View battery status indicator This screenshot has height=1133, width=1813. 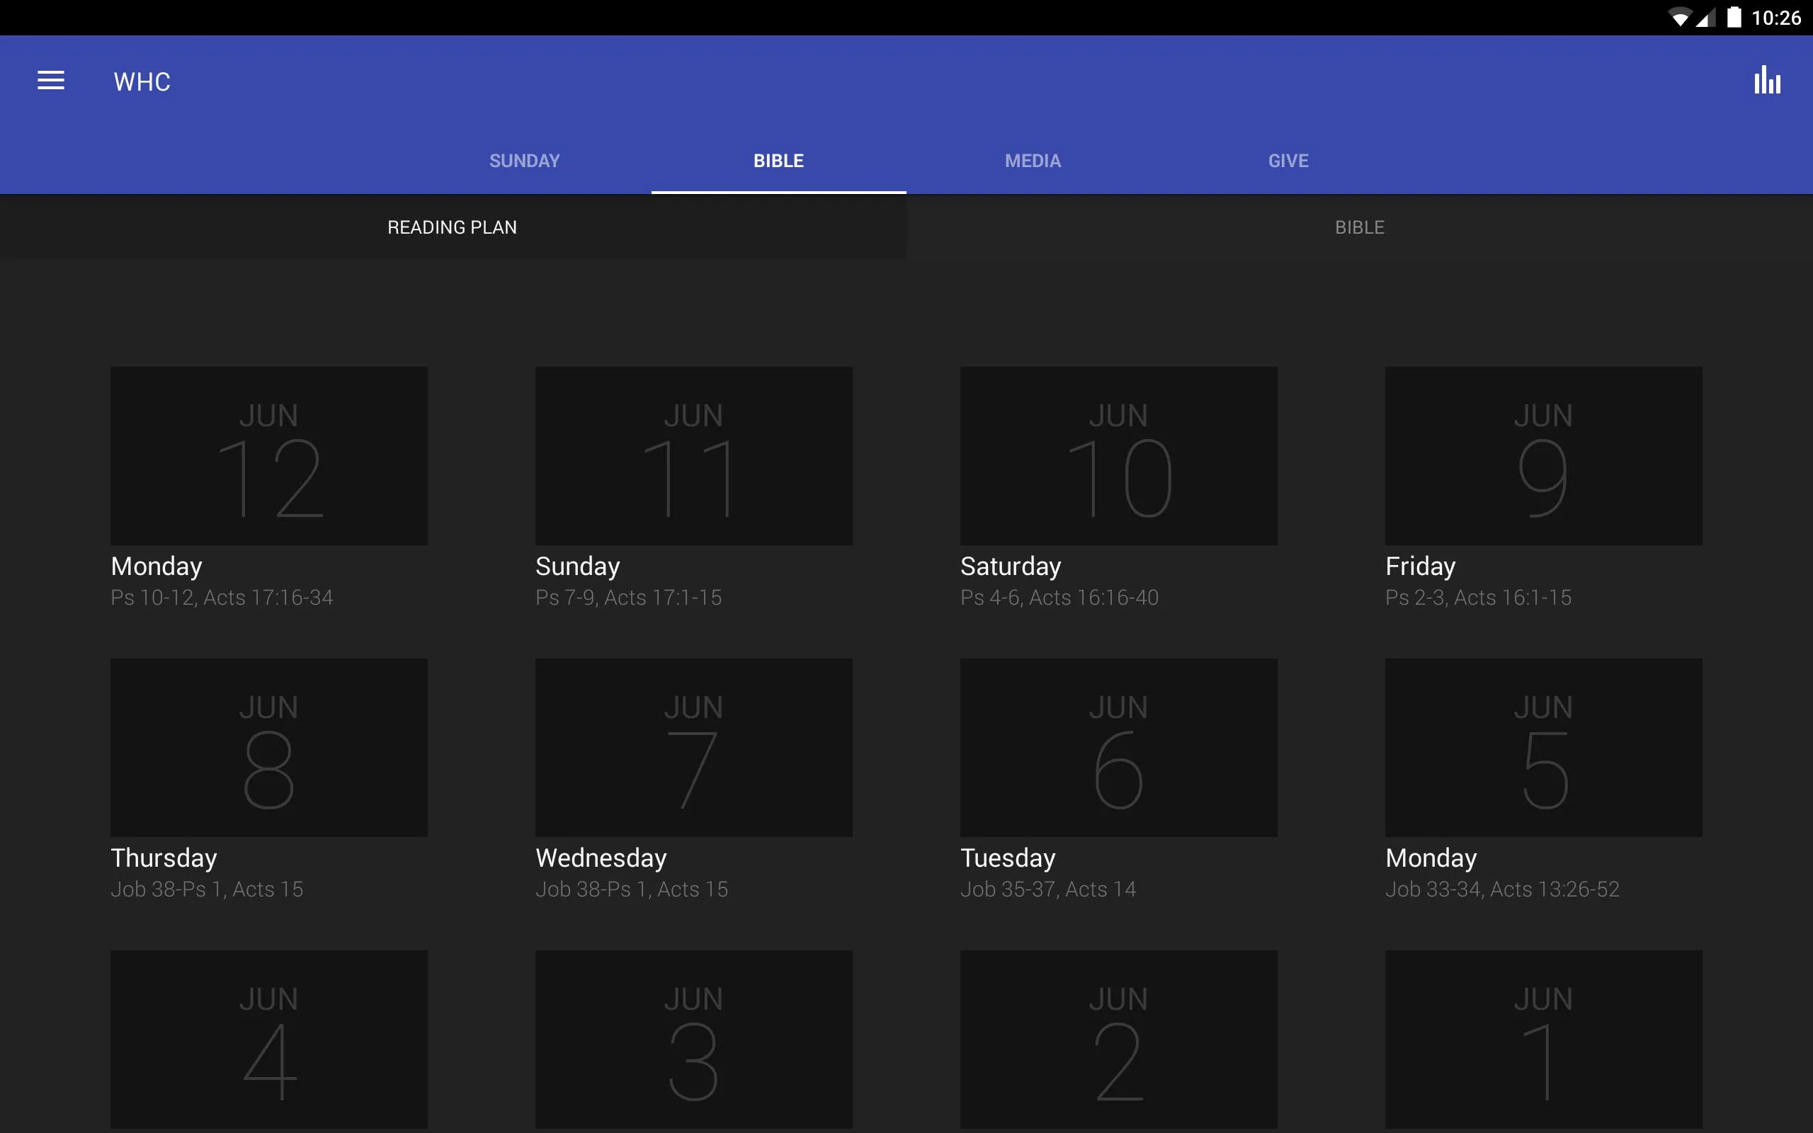1728,17
